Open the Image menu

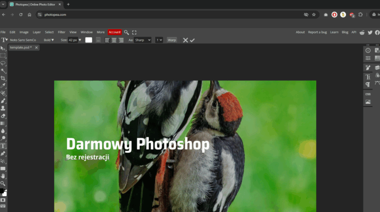[24, 32]
